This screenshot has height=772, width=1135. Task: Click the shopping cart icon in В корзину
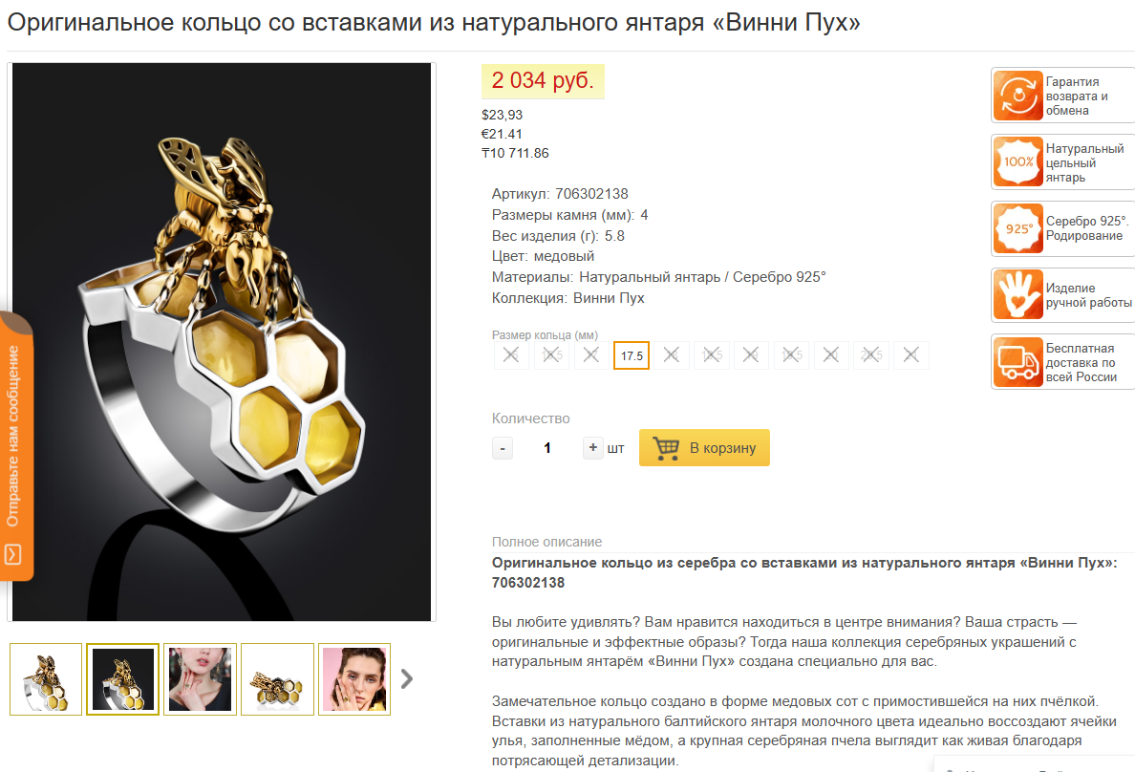(666, 447)
